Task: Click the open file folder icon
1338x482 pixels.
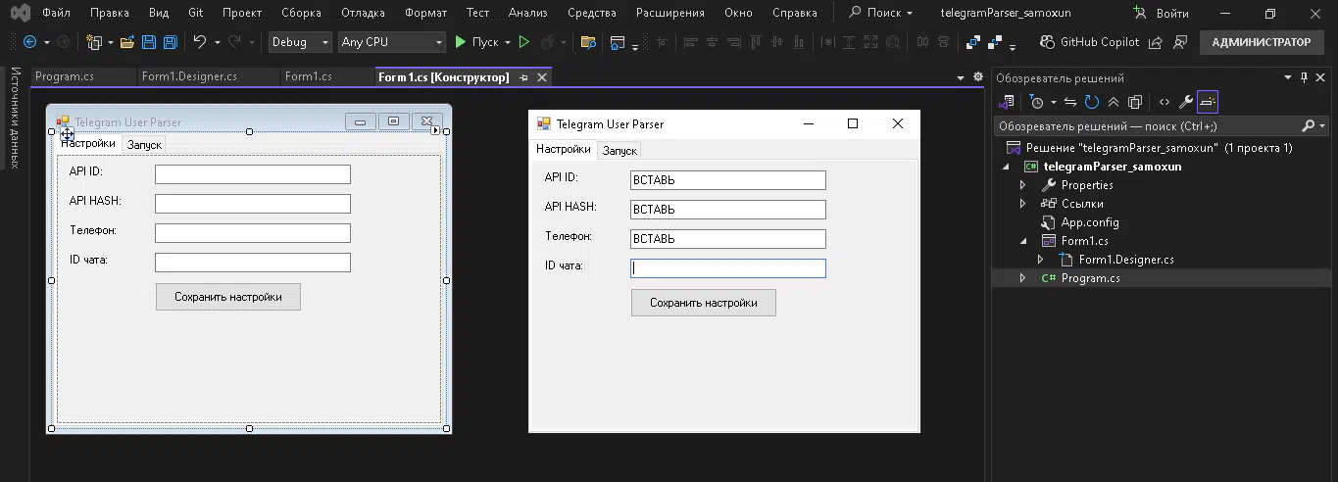Action: [x=127, y=42]
